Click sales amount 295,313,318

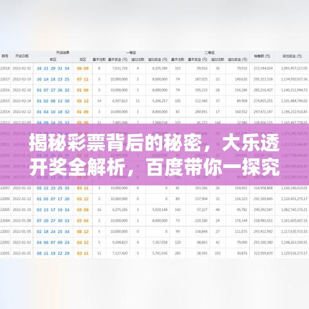click(x=263, y=79)
